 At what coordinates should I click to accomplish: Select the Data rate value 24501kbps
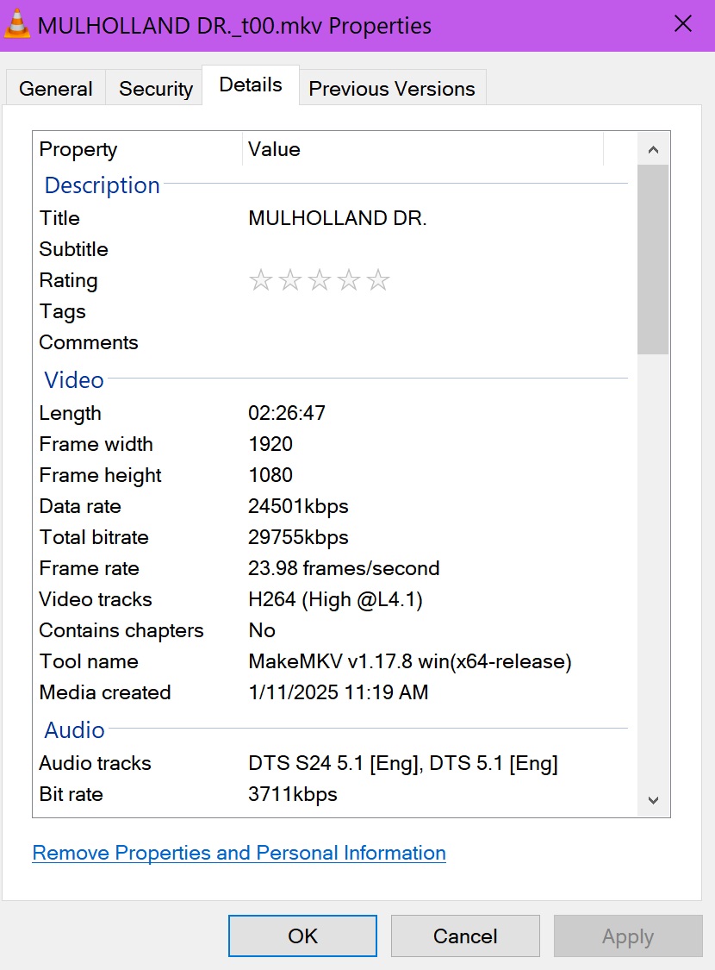click(298, 506)
